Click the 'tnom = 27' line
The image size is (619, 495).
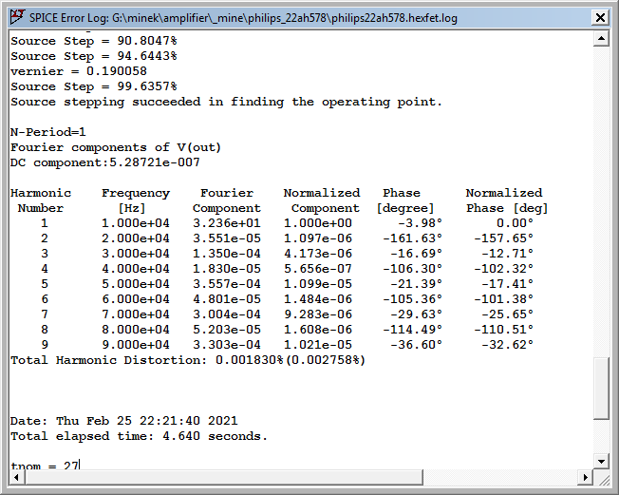tap(45, 465)
